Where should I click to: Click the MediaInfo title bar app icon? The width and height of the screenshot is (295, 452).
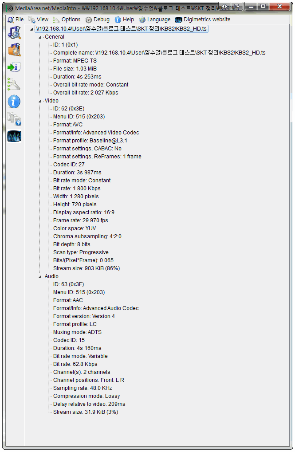[x=9, y=8]
